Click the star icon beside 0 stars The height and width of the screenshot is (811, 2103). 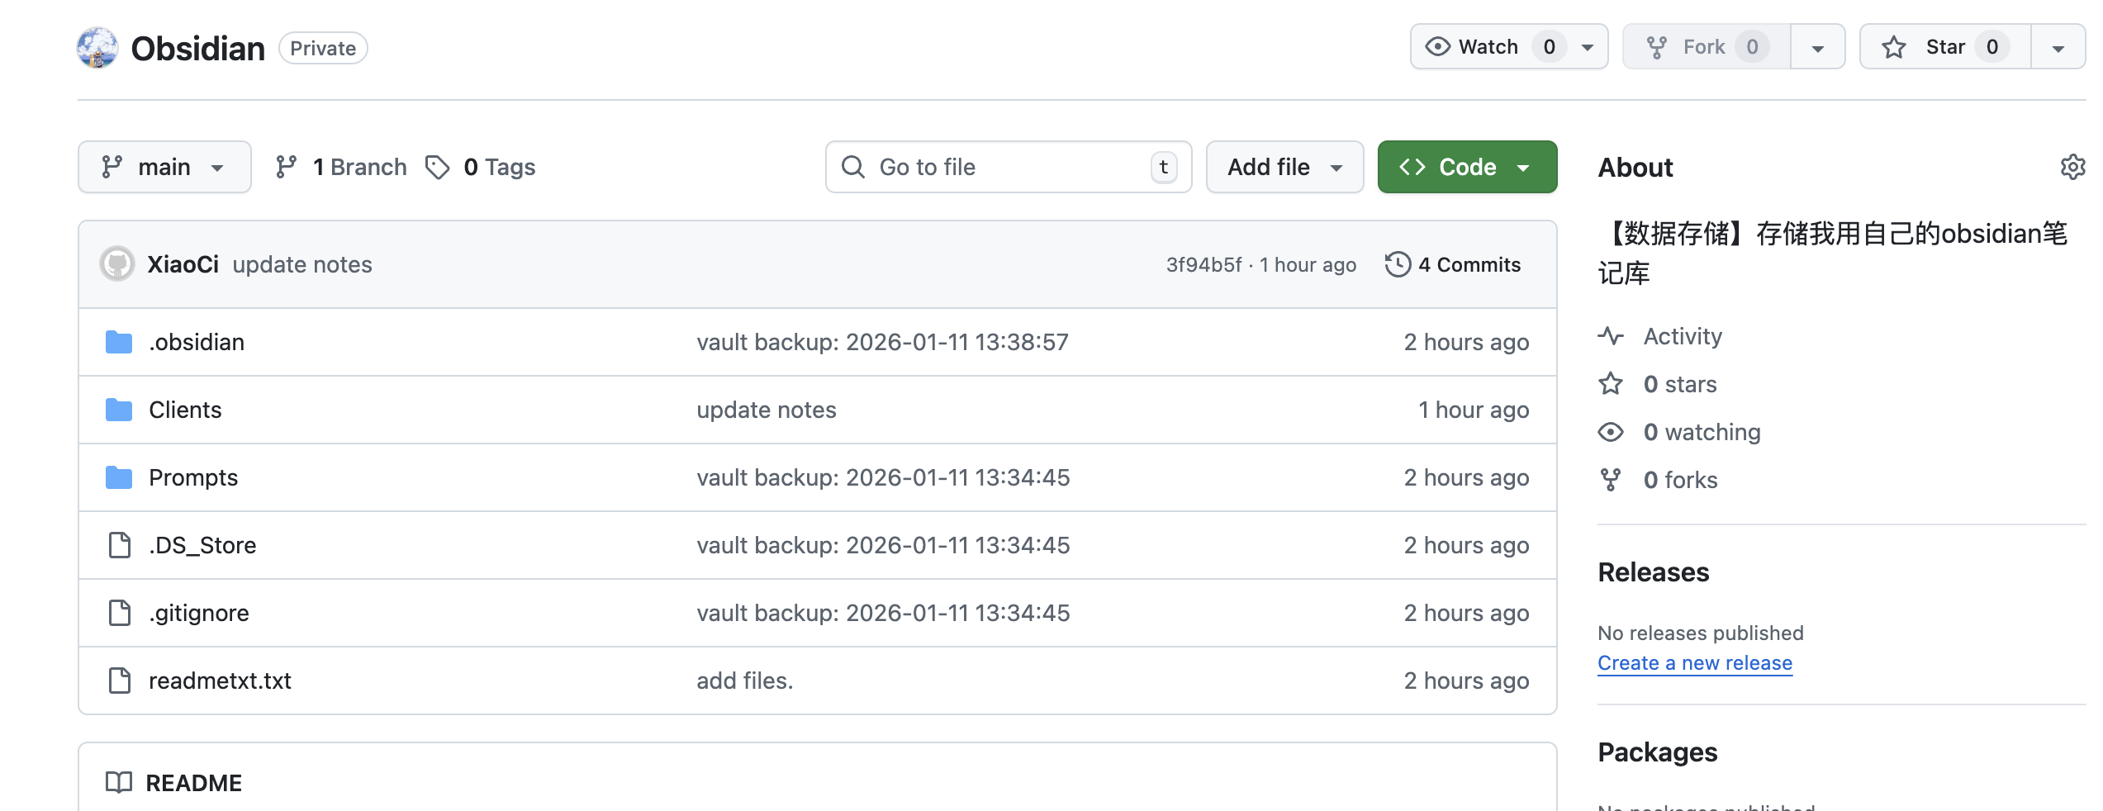pos(1611,384)
